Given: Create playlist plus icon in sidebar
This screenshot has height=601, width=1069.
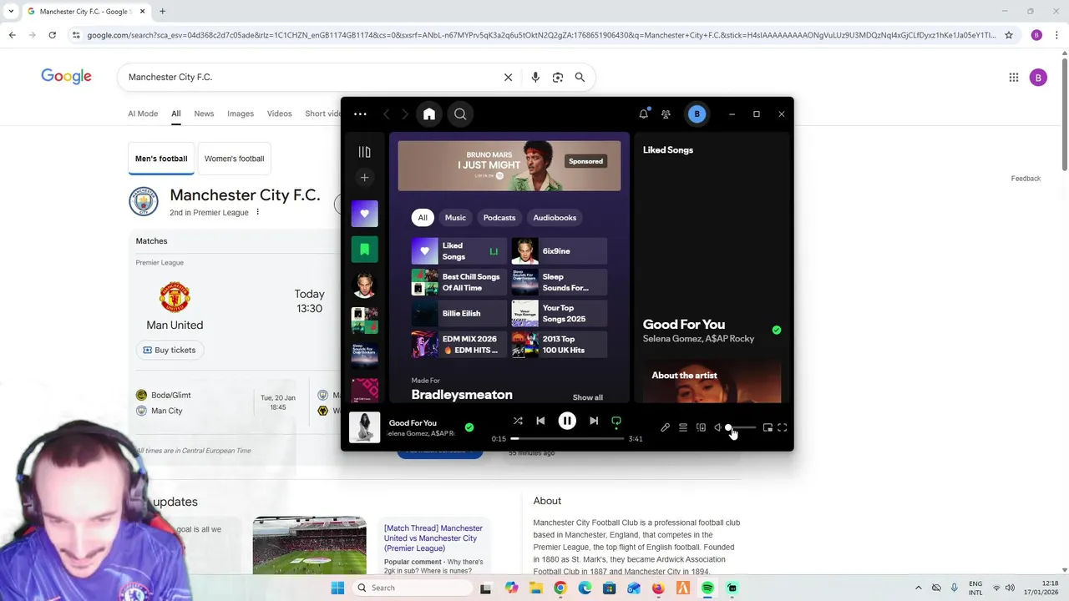Looking at the screenshot, I should (364, 177).
